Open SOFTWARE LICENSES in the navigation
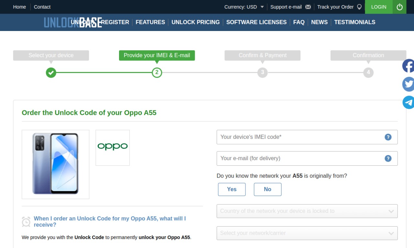 (x=256, y=22)
